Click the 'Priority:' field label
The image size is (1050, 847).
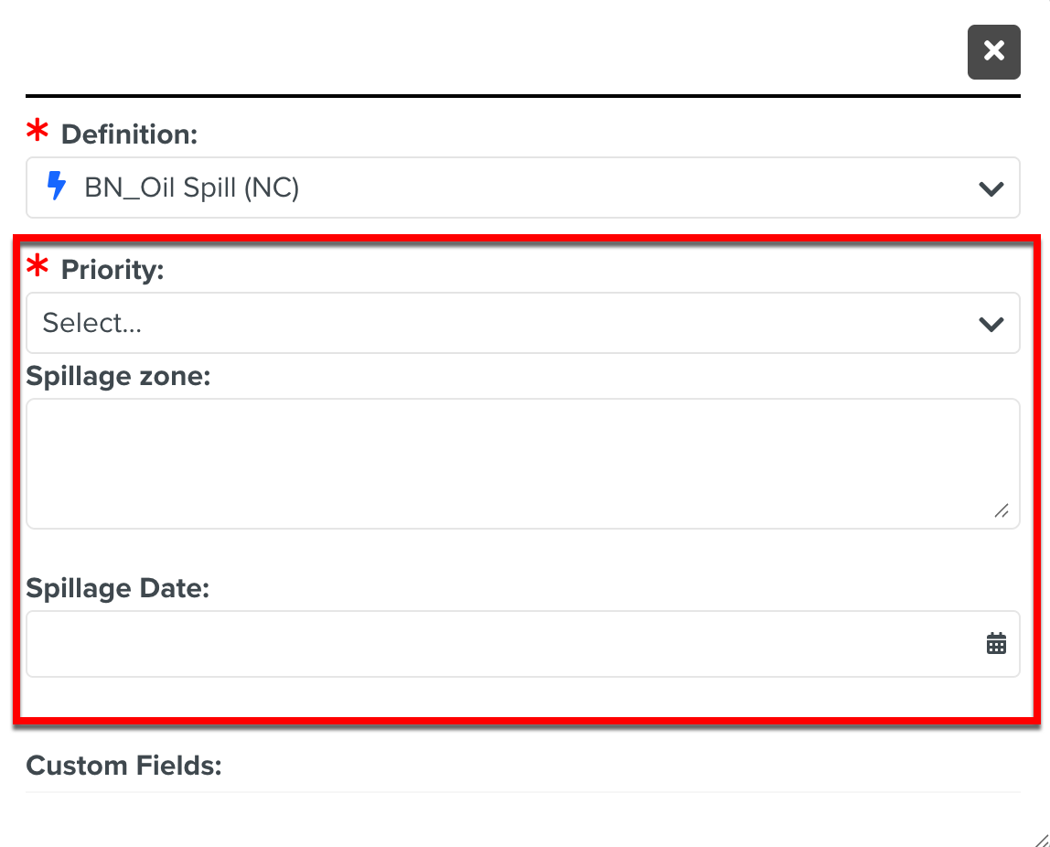112,270
